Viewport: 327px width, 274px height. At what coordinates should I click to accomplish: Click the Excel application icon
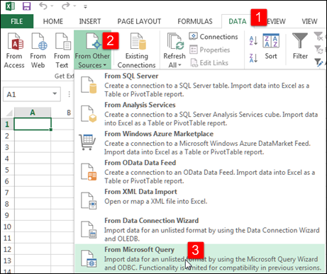tap(10, 6)
